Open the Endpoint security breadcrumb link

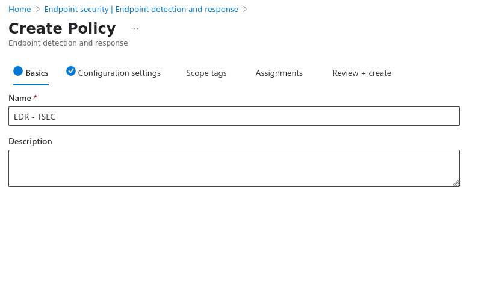[141, 9]
